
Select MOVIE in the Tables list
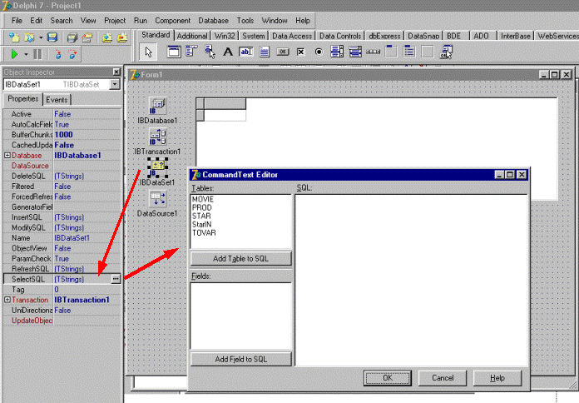[x=203, y=199]
